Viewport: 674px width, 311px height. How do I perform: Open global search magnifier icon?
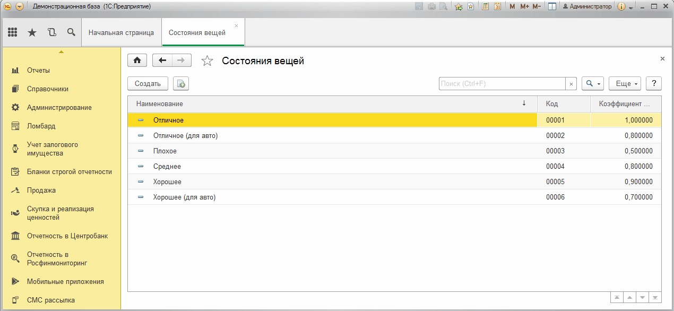71,32
